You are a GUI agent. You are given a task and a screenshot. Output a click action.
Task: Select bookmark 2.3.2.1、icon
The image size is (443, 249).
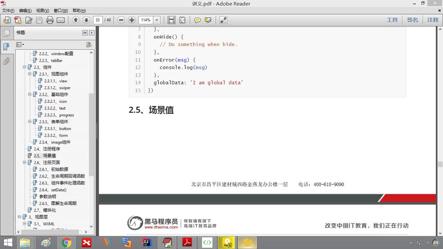coord(55,101)
